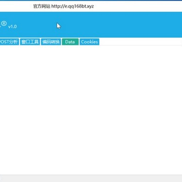This screenshot has width=182, height=182.
Task: Click the v1.0 version label
Action: (13, 27)
